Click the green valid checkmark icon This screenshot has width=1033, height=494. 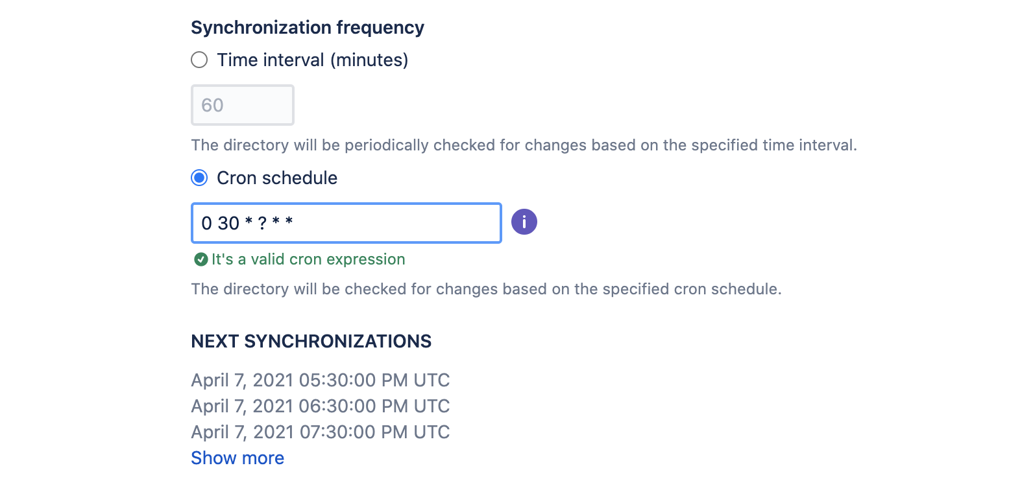(x=201, y=259)
